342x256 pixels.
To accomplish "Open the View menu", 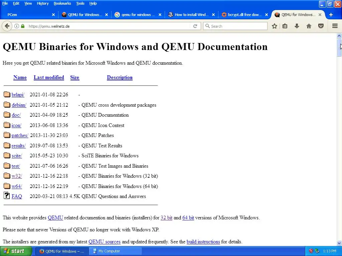I will tap(28, 3).
